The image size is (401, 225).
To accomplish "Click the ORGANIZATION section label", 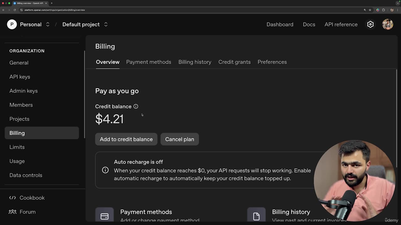I will [x=27, y=51].
